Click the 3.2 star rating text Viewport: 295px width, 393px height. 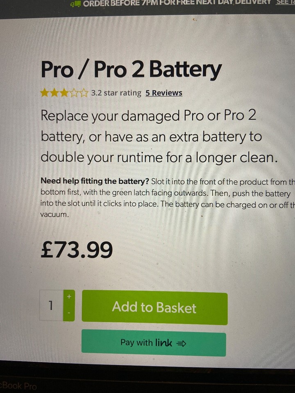116,93
